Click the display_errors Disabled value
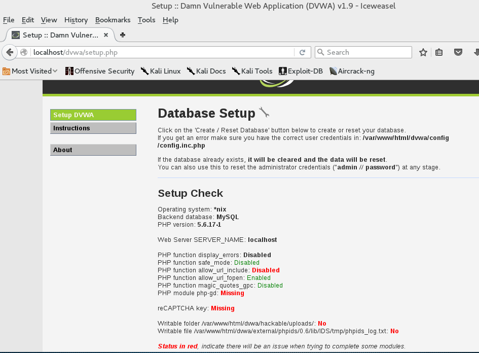479x353 pixels. pyautogui.click(x=257, y=255)
